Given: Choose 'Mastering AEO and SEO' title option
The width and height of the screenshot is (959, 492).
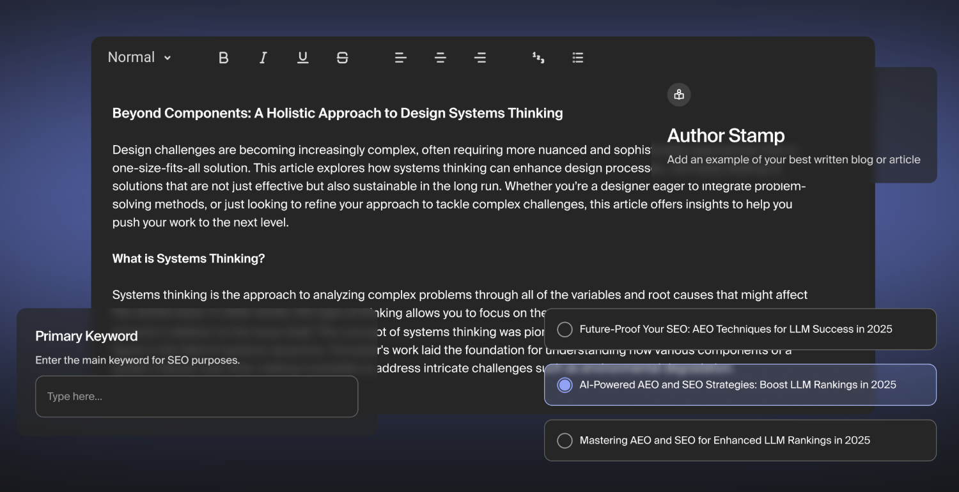Looking at the screenshot, I should (740, 440).
